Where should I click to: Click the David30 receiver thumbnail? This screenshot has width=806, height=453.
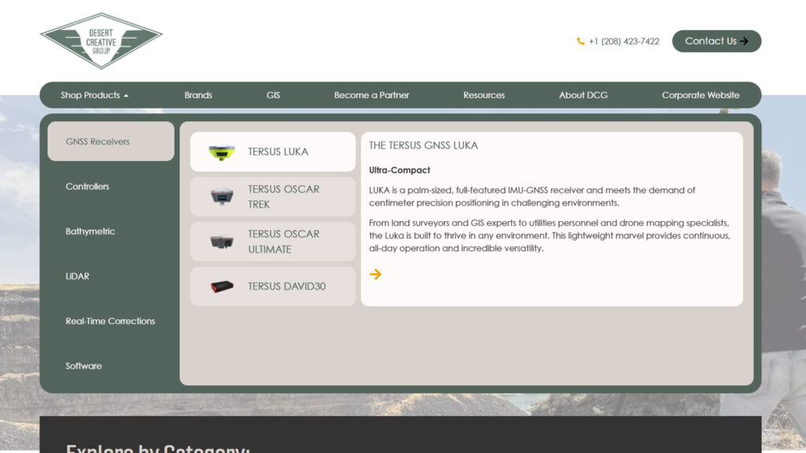tap(221, 286)
